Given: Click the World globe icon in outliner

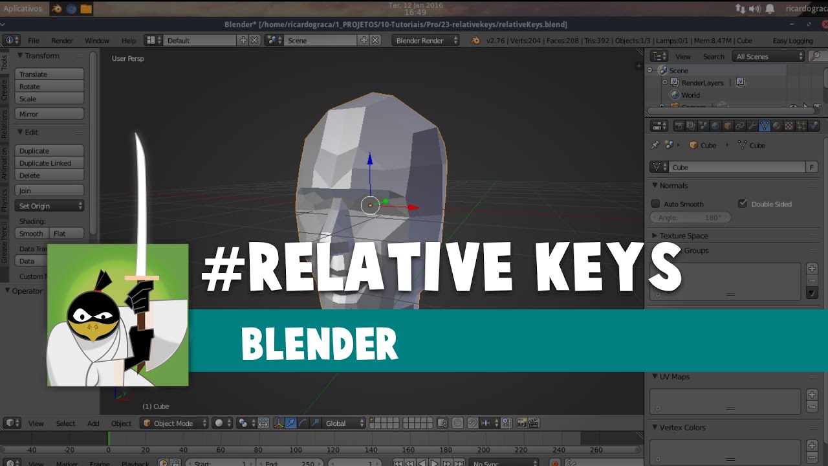Looking at the screenshot, I should click(675, 95).
